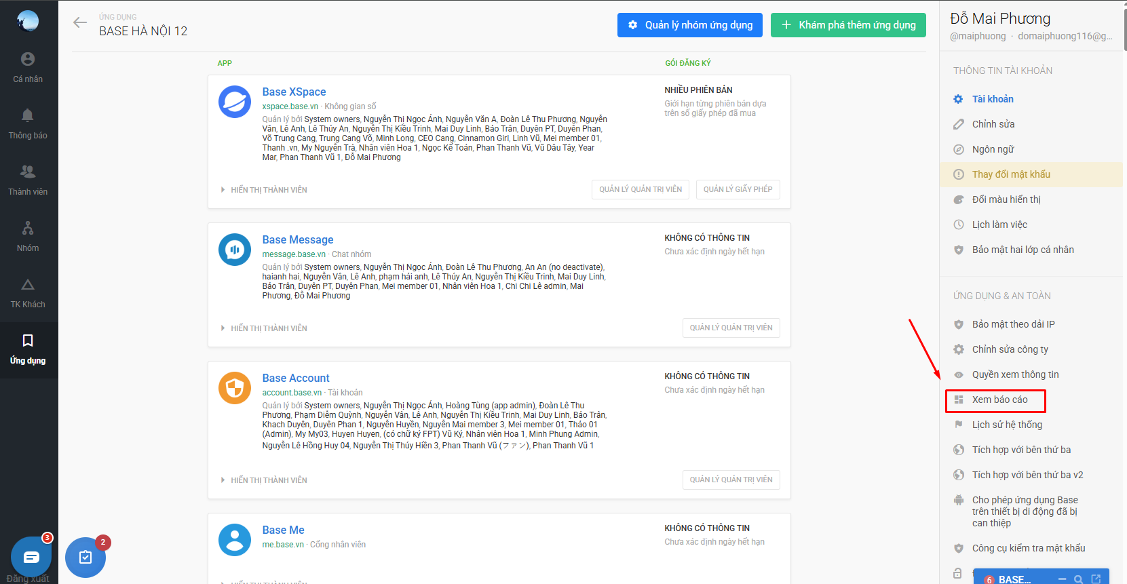Pop out the BASE chat widget
This screenshot has width=1127, height=584.
[1096, 579]
